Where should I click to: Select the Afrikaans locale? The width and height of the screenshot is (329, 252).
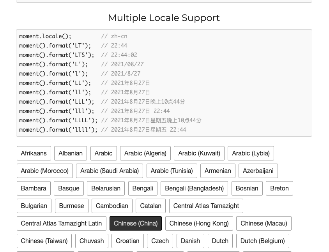[34, 153]
